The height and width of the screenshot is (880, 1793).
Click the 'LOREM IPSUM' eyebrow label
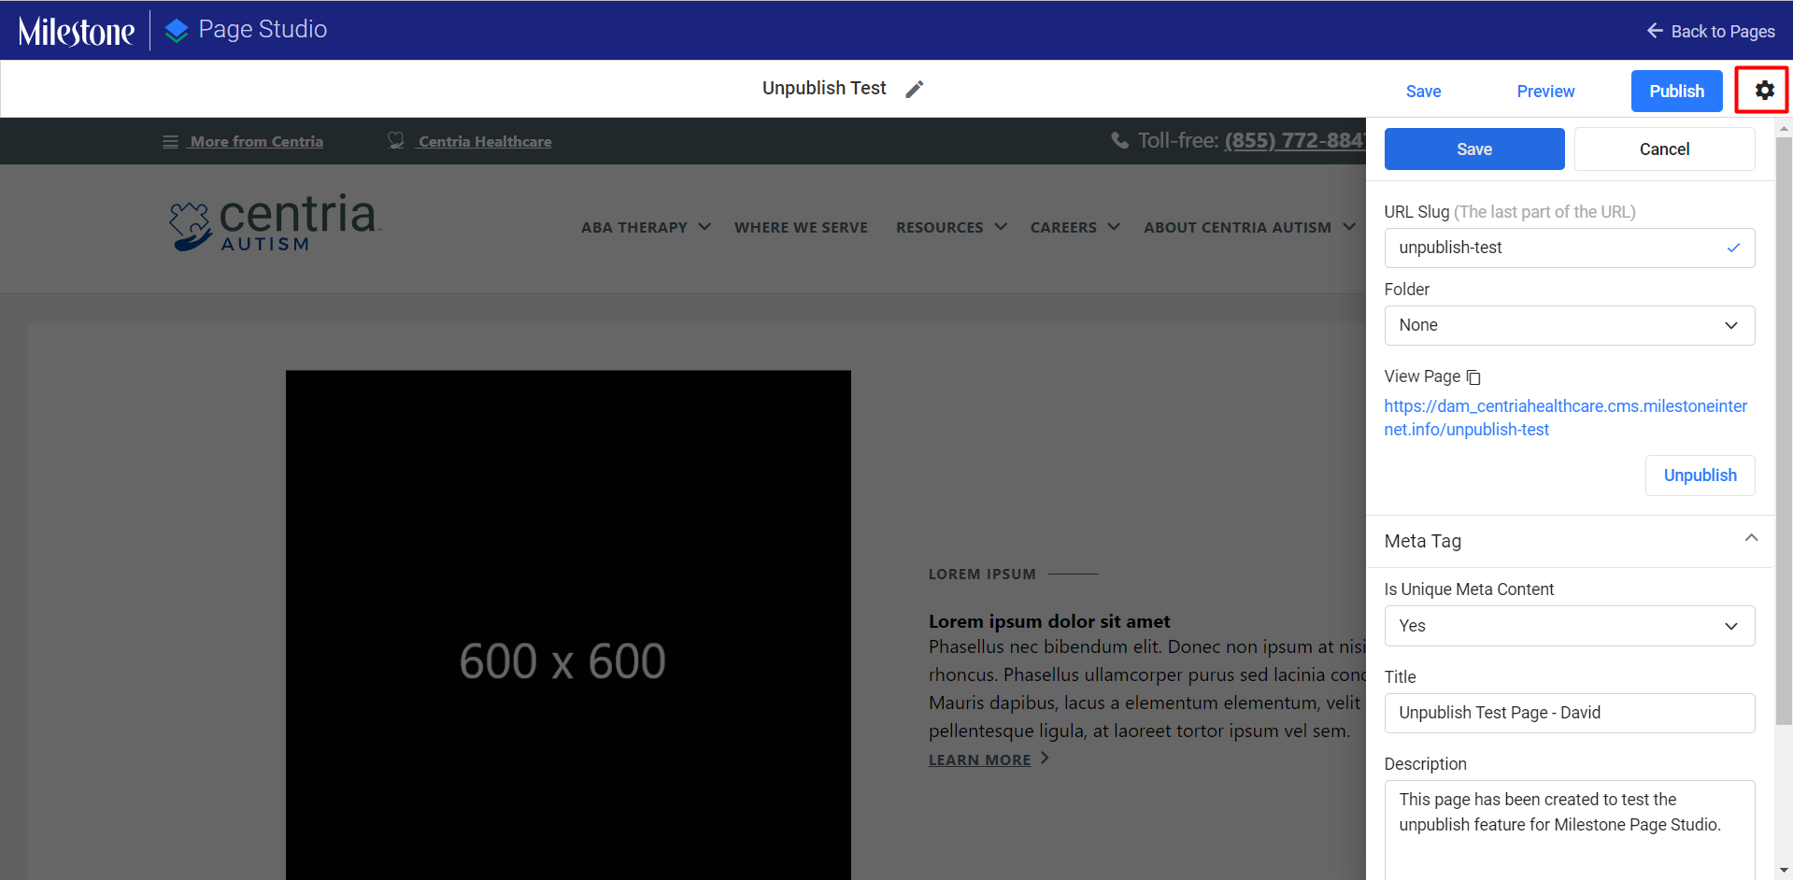(x=982, y=574)
